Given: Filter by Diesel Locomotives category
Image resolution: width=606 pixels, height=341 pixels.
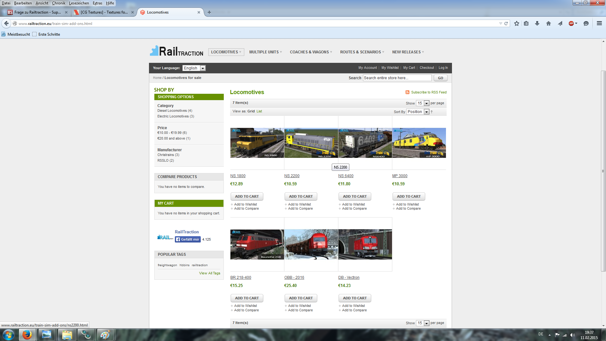Looking at the screenshot, I should pos(172,111).
